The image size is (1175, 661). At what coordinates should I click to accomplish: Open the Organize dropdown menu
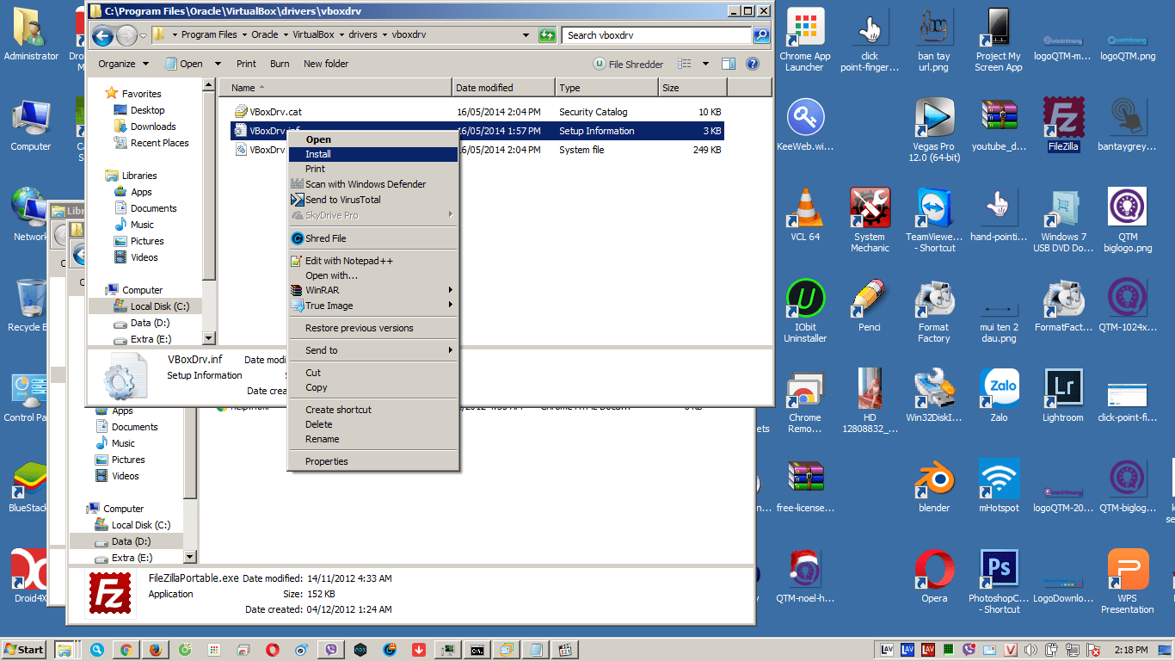pyautogui.click(x=123, y=64)
